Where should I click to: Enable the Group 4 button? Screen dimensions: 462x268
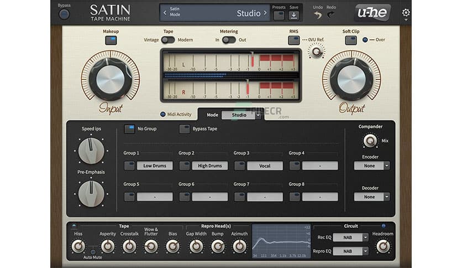pos(295,166)
